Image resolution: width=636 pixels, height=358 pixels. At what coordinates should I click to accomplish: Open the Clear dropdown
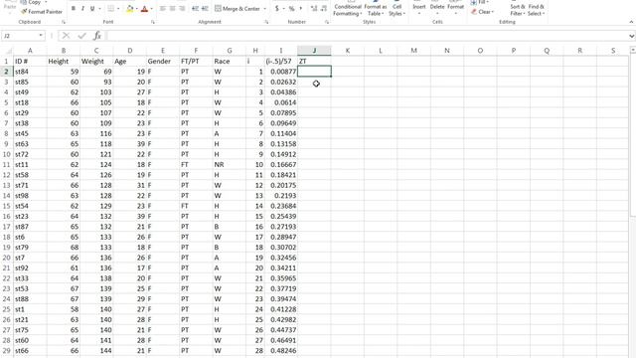point(482,12)
